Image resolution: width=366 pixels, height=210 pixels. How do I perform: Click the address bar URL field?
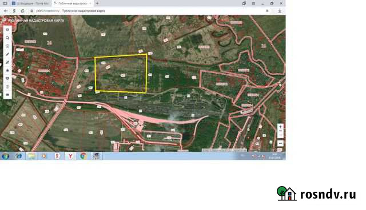pyautogui.click(x=149, y=11)
